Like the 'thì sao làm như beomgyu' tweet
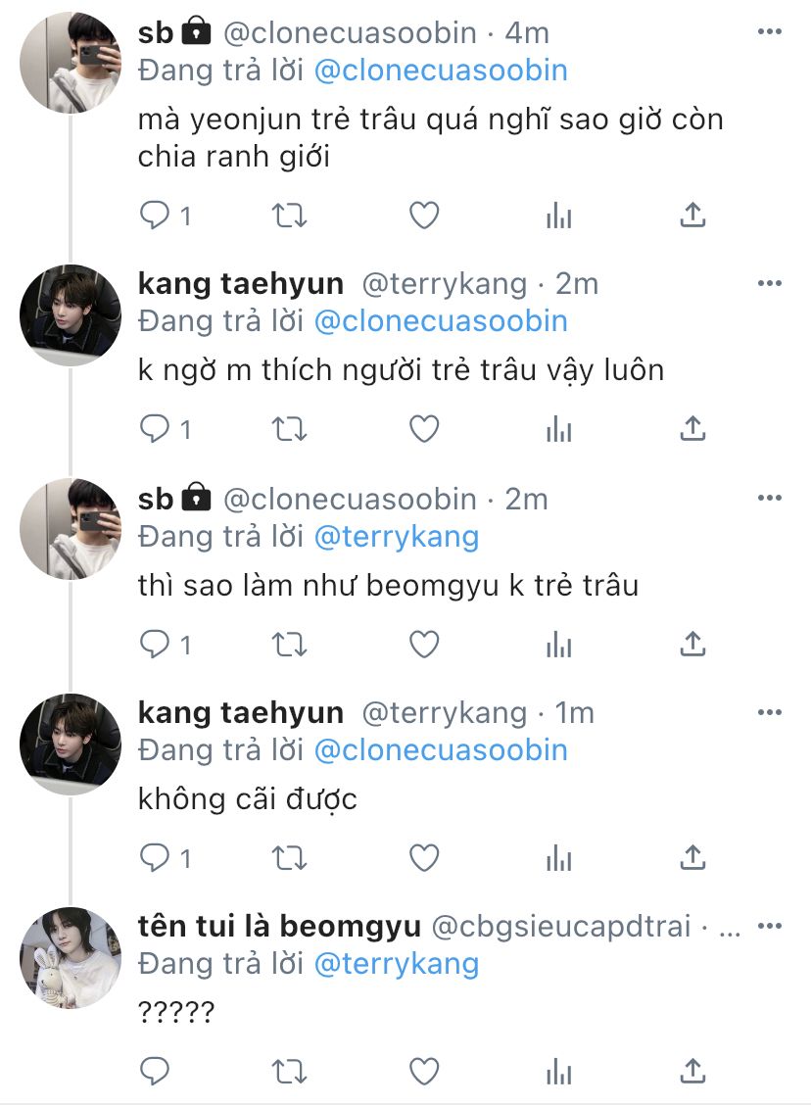The height and width of the screenshot is (1106, 811). pyautogui.click(x=423, y=644)
